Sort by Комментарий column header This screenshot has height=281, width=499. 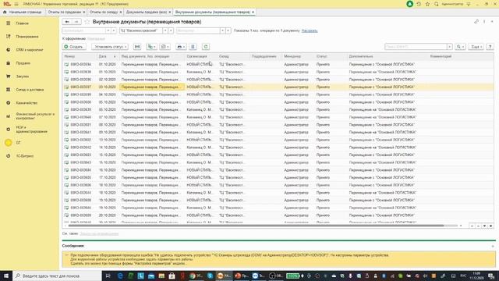[x=461, y=56]
